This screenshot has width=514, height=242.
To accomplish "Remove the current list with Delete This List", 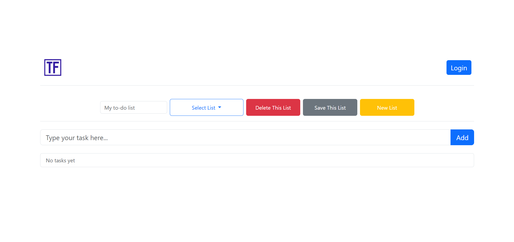I will point(273,107).
